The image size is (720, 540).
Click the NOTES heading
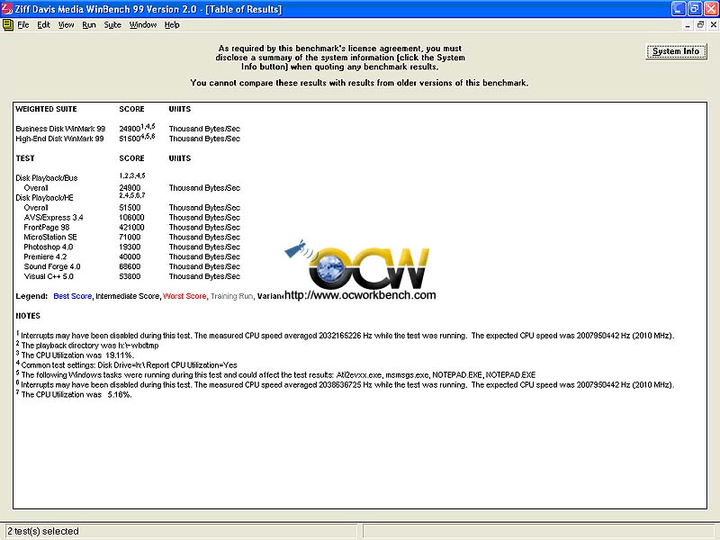tap(28, 316)
